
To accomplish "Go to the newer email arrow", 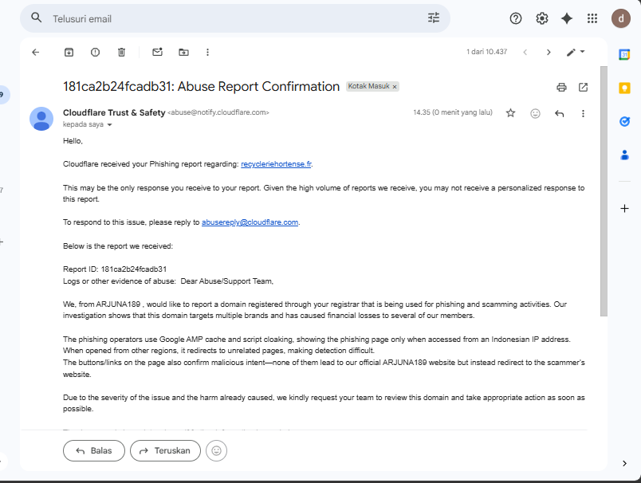I will click(525, 53).
